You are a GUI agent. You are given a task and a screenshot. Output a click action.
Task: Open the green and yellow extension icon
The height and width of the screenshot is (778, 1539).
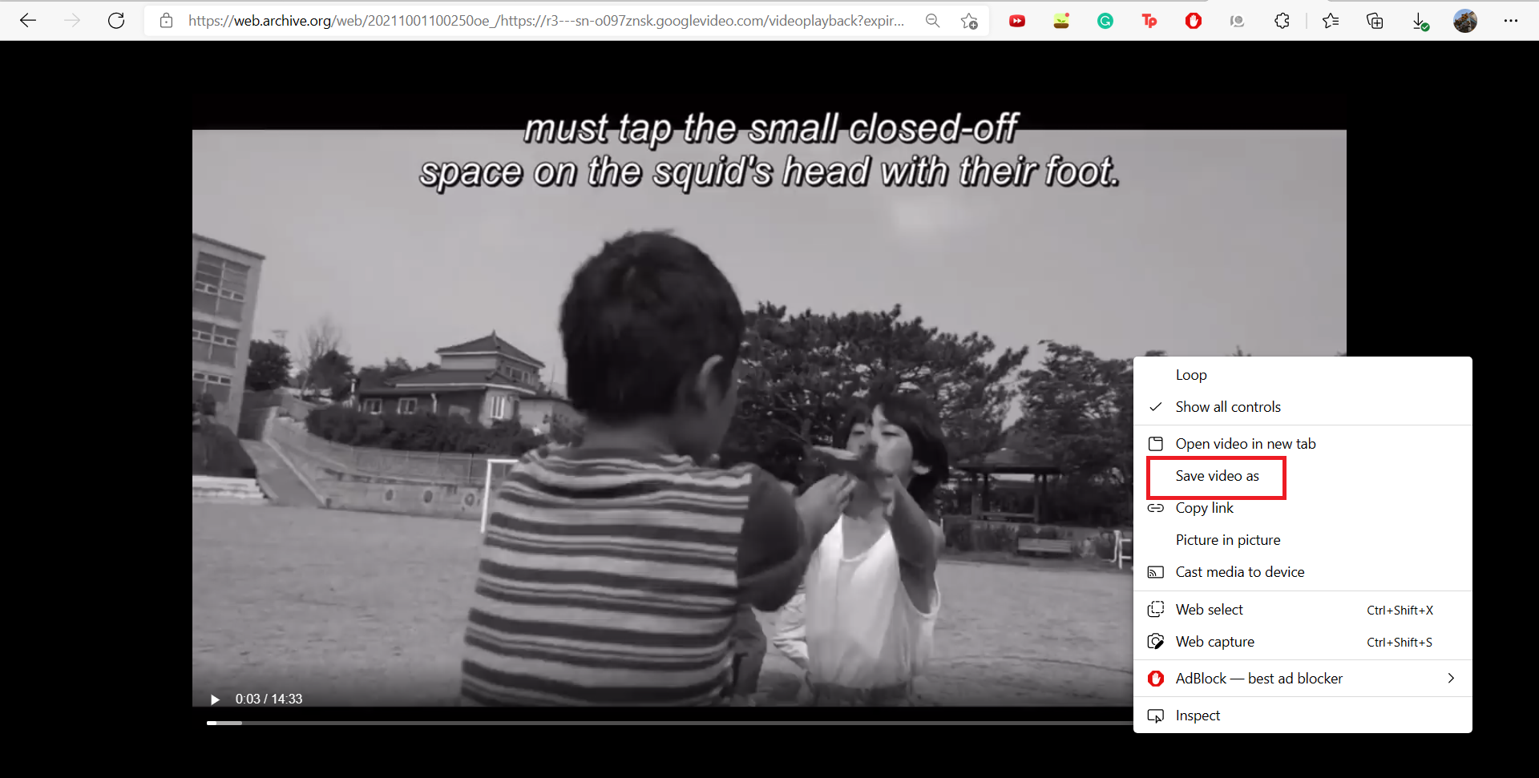1061,21
